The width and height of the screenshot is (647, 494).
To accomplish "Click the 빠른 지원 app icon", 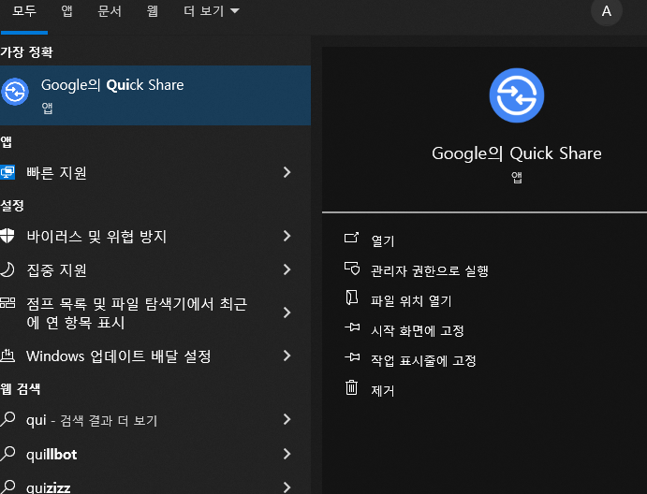I will pyautogui.click(x=7, y=172).
